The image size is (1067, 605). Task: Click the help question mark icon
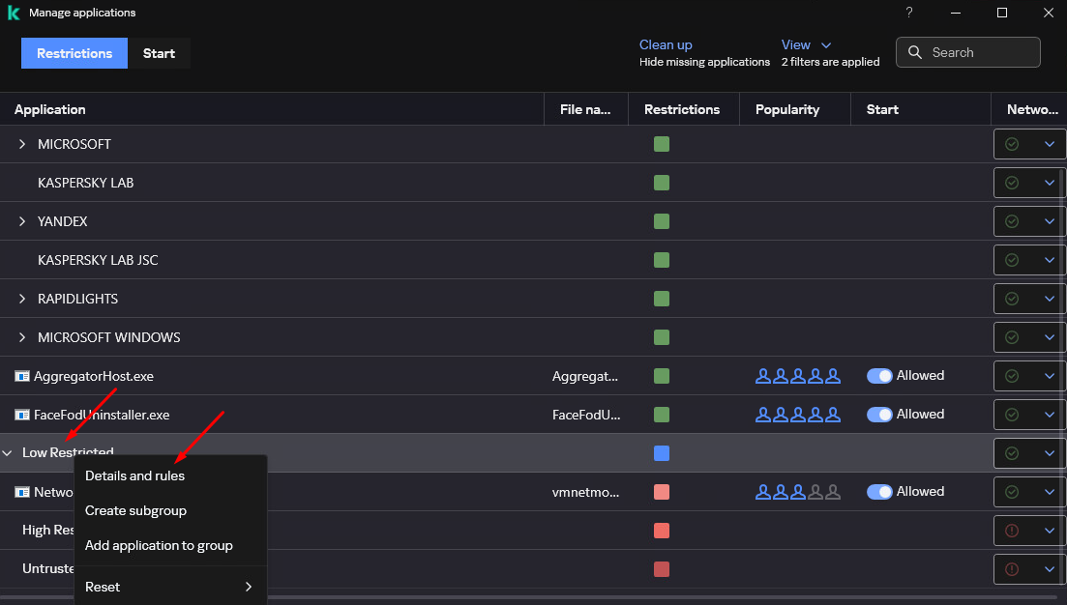pos(909,13)
